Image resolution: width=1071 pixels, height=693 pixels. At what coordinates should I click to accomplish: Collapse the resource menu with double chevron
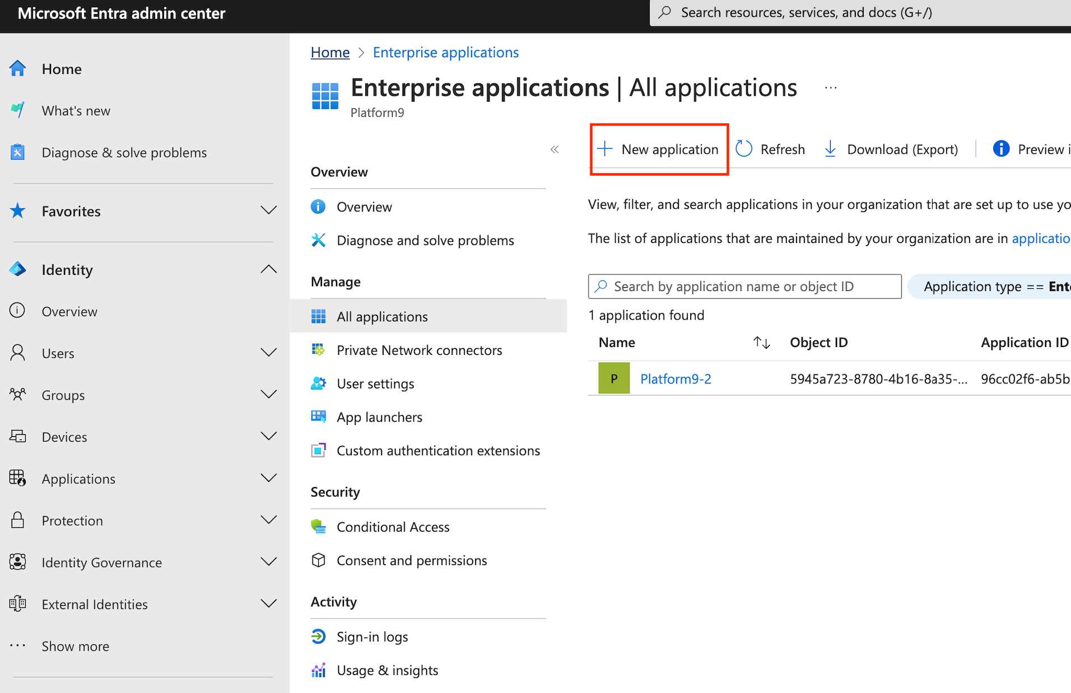click(x=555, y=149)
